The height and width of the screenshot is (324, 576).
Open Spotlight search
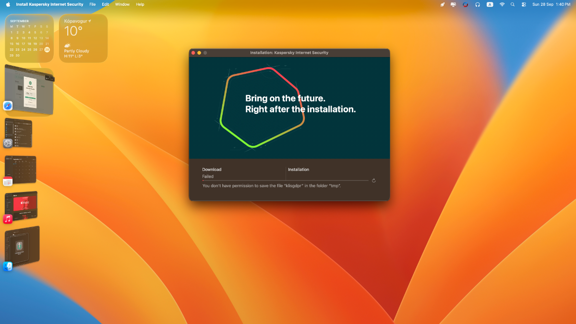pos(513,4)
